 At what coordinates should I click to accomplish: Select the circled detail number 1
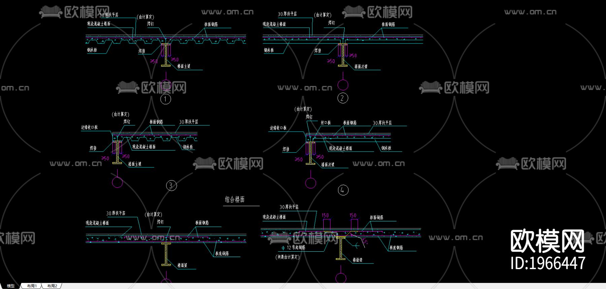tap(165, 99)
